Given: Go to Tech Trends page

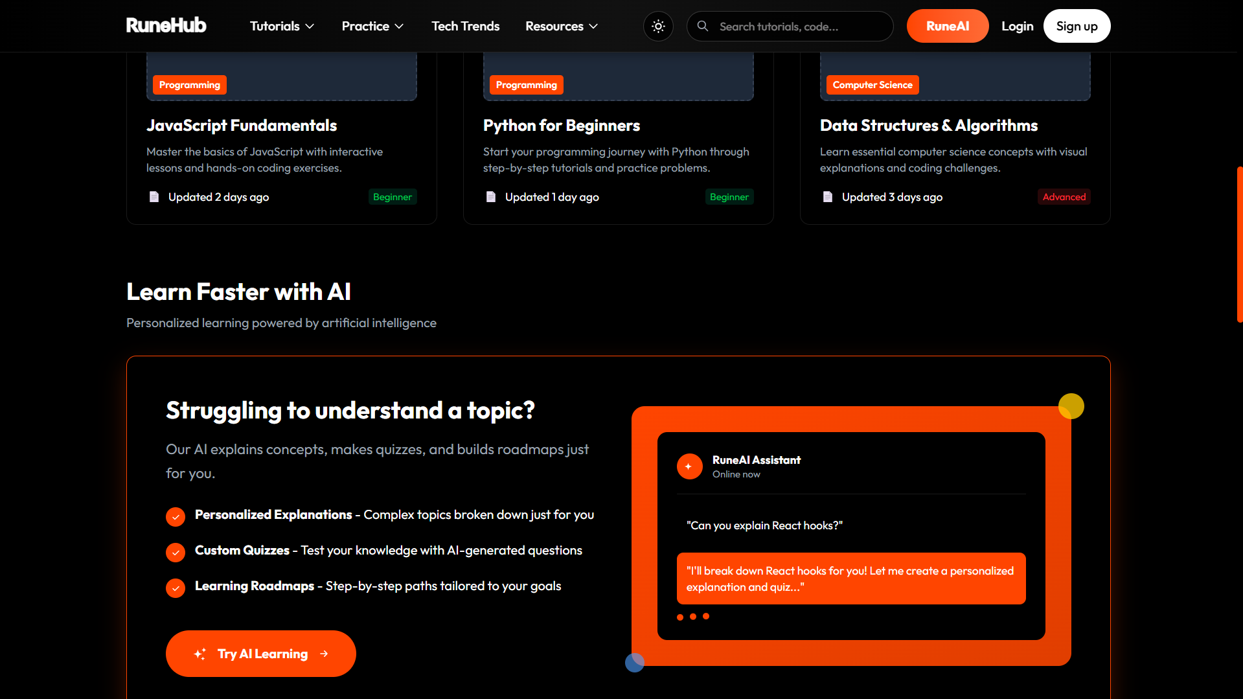Looking at the screenshot, I should coord(465,26).
